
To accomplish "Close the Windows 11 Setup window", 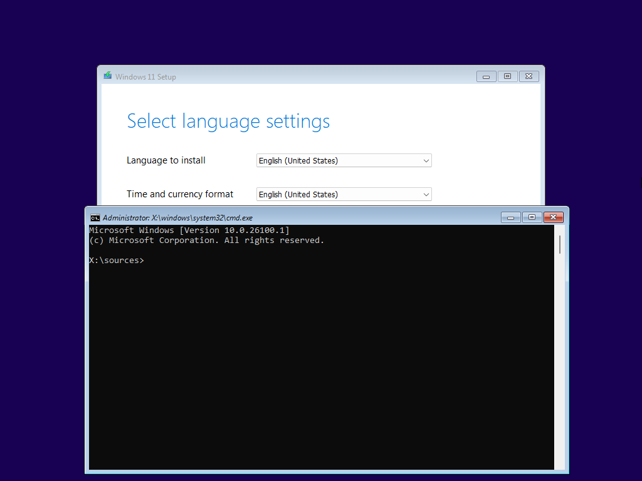I will pos(529,76).
